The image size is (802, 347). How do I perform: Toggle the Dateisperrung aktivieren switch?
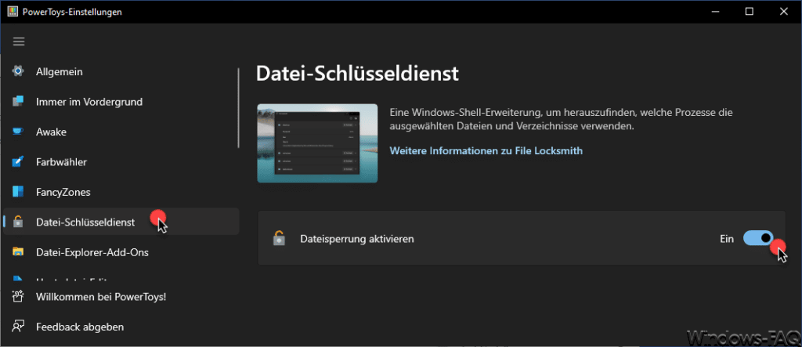tap(758, 238)
